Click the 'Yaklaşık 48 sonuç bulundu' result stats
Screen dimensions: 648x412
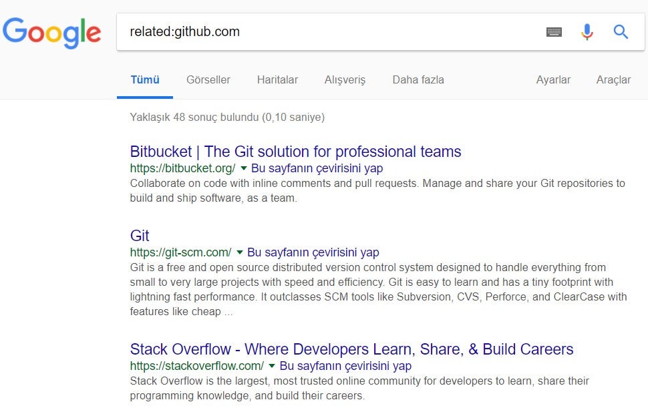227,118
